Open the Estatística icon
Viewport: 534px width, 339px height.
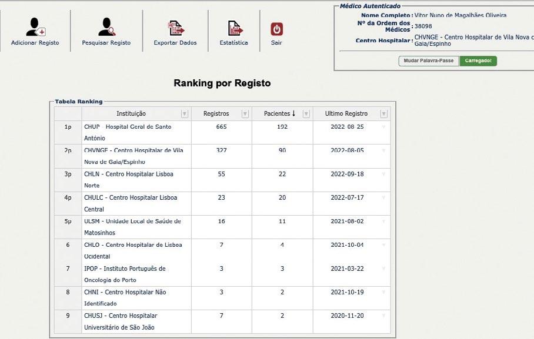click(x=235, y=28)
